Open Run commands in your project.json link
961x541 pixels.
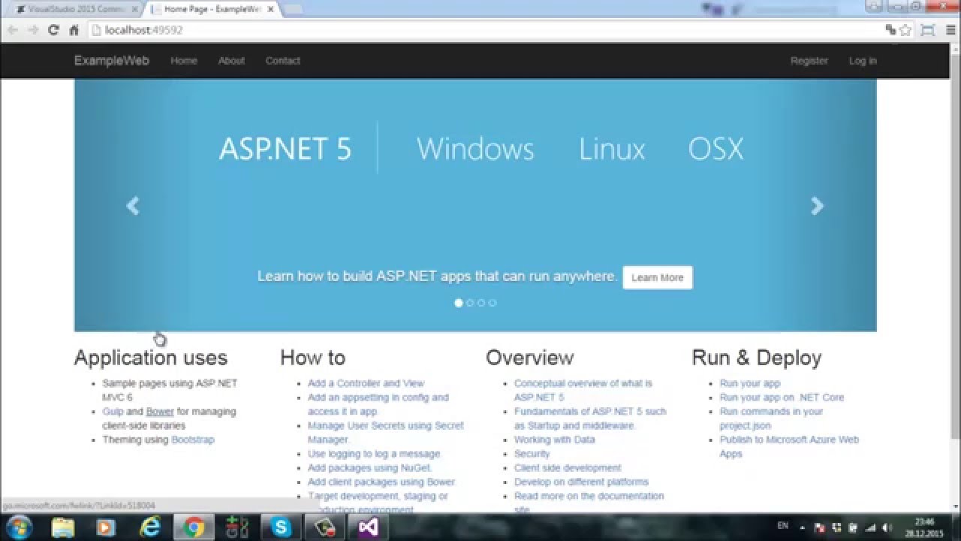pyautogui.click(x=771, y=419)
